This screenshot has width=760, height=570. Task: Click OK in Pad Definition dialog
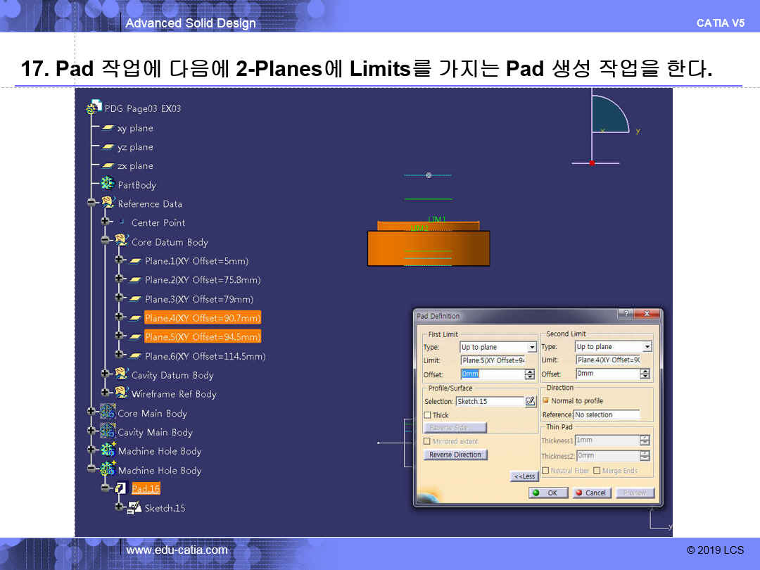click(546, 493)
